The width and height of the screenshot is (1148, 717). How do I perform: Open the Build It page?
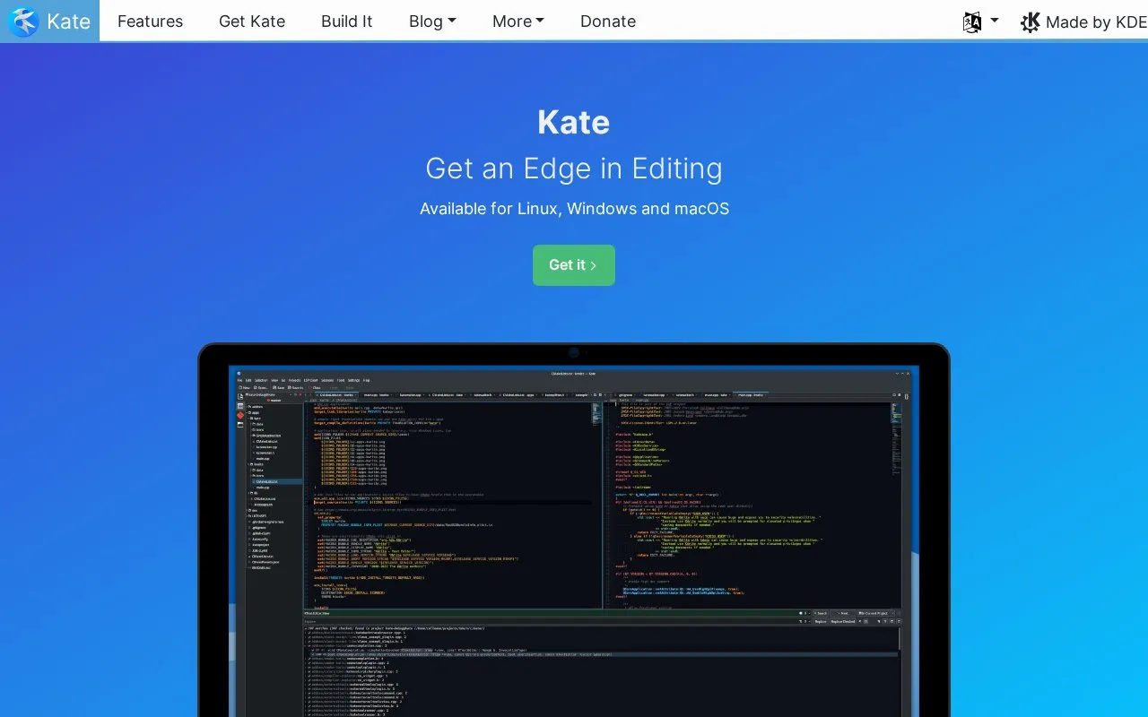coord(346,22)
